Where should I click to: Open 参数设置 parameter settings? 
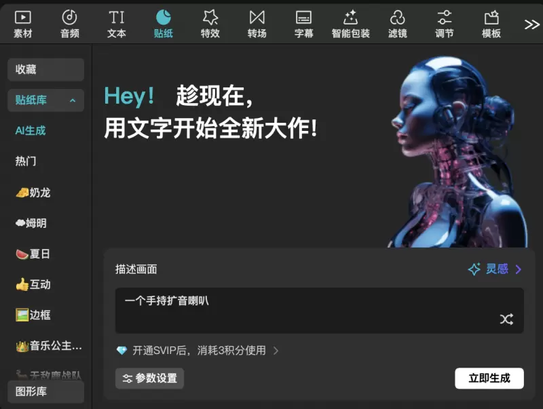click(149, 378)
